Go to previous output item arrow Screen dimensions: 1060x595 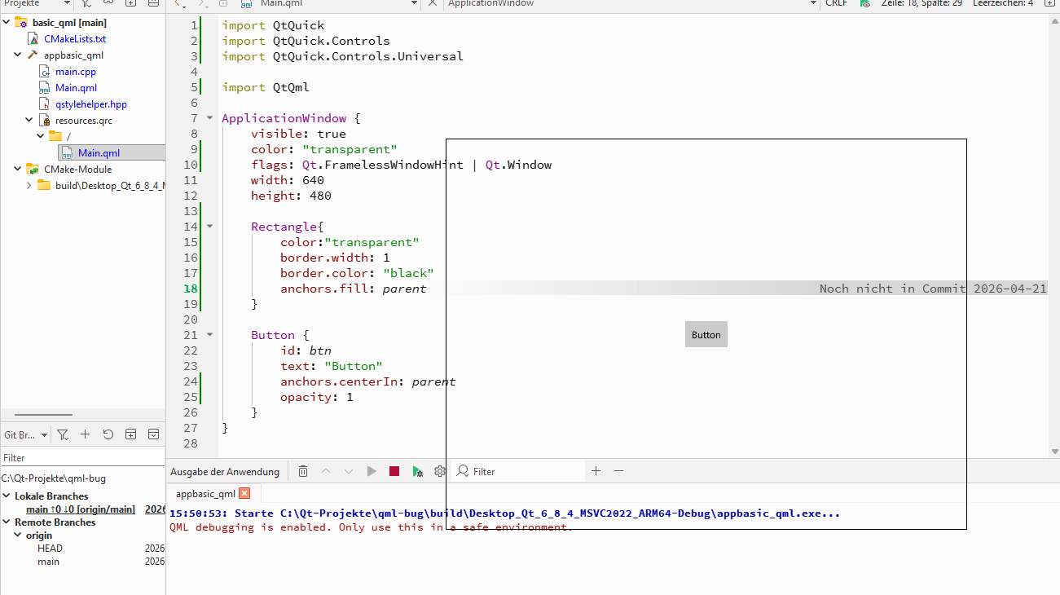[x=326, y=471]
